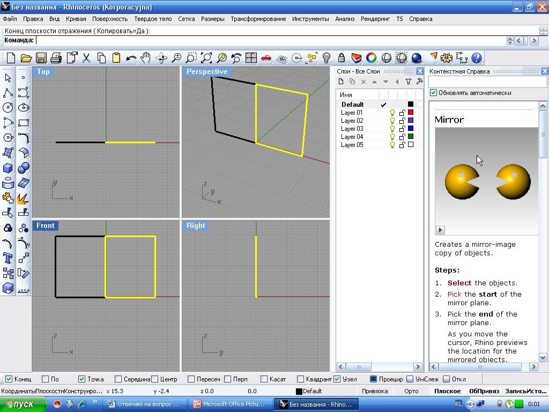Change Layer 01 red color swatch

pyautogui.click(x=411, y=113)
